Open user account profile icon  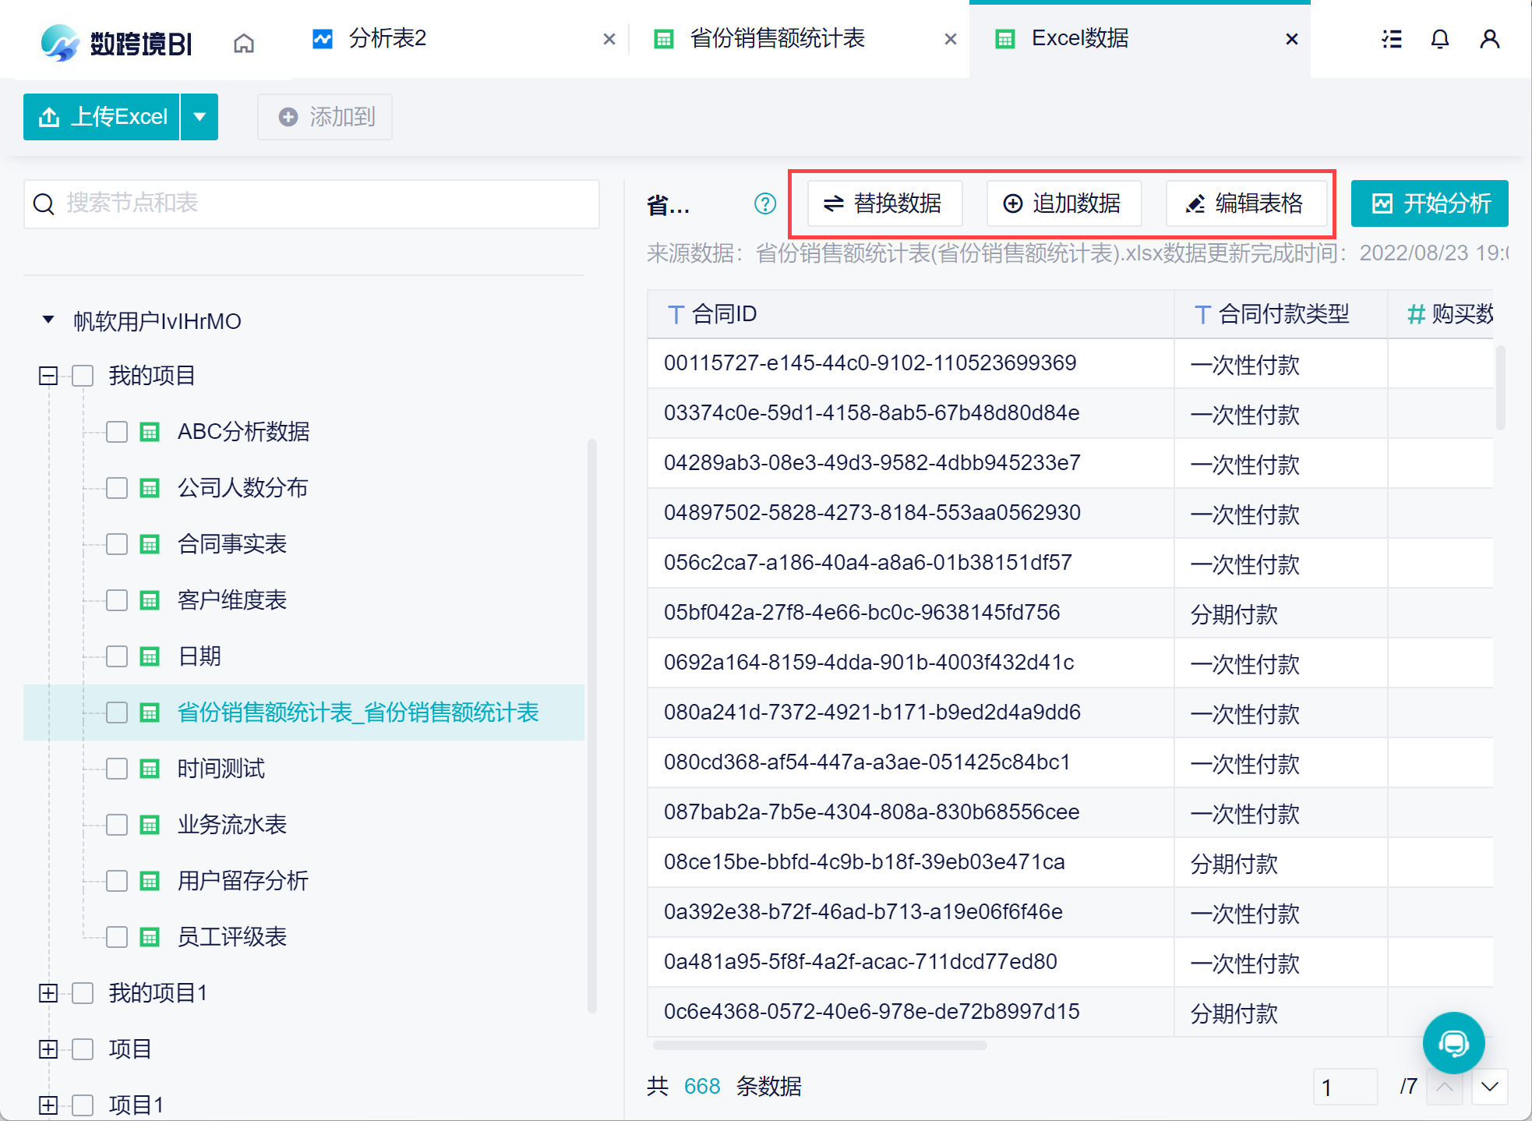(x=1489, y=39)
